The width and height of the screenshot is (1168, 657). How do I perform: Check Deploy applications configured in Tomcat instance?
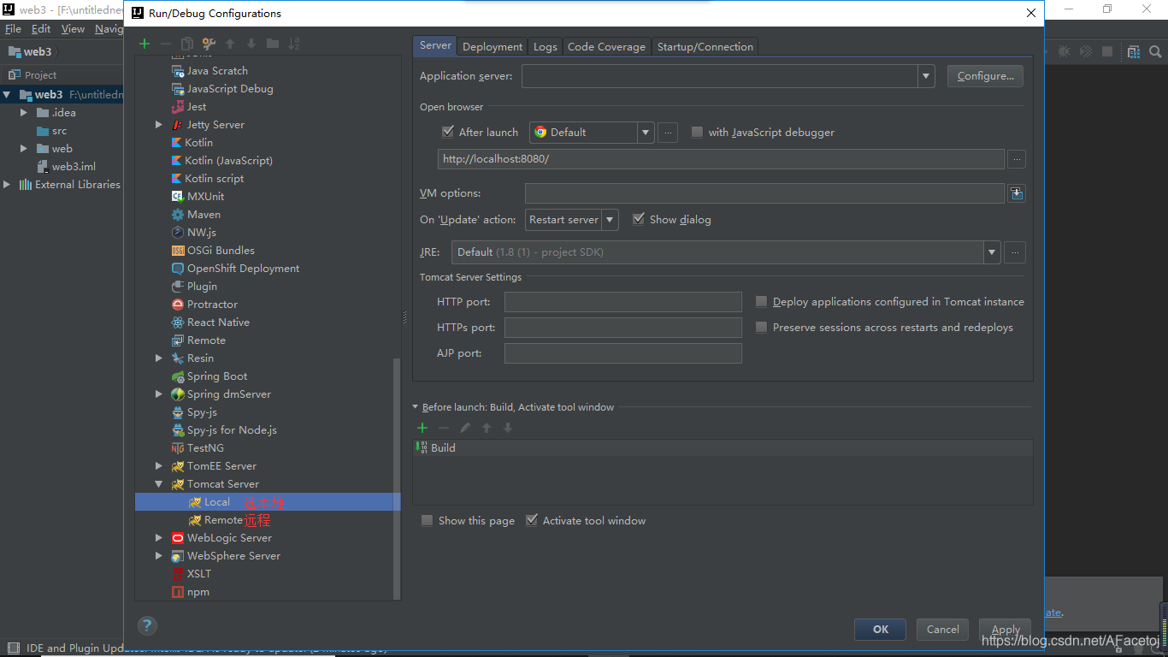[x=761, y=301]
